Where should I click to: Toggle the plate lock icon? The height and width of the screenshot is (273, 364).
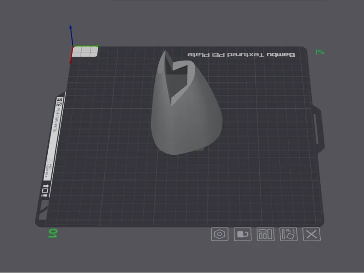[243, 234]
